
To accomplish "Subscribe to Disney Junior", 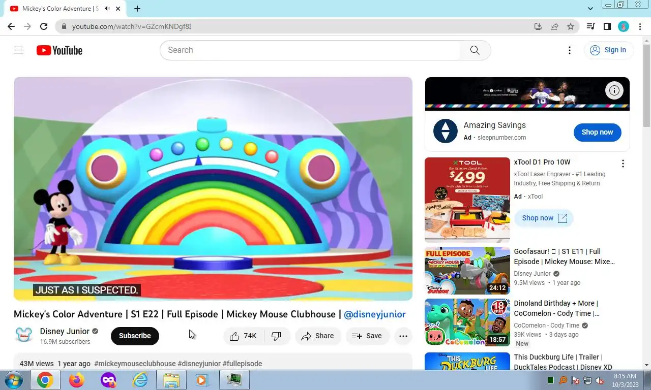I will pos(135,336).
